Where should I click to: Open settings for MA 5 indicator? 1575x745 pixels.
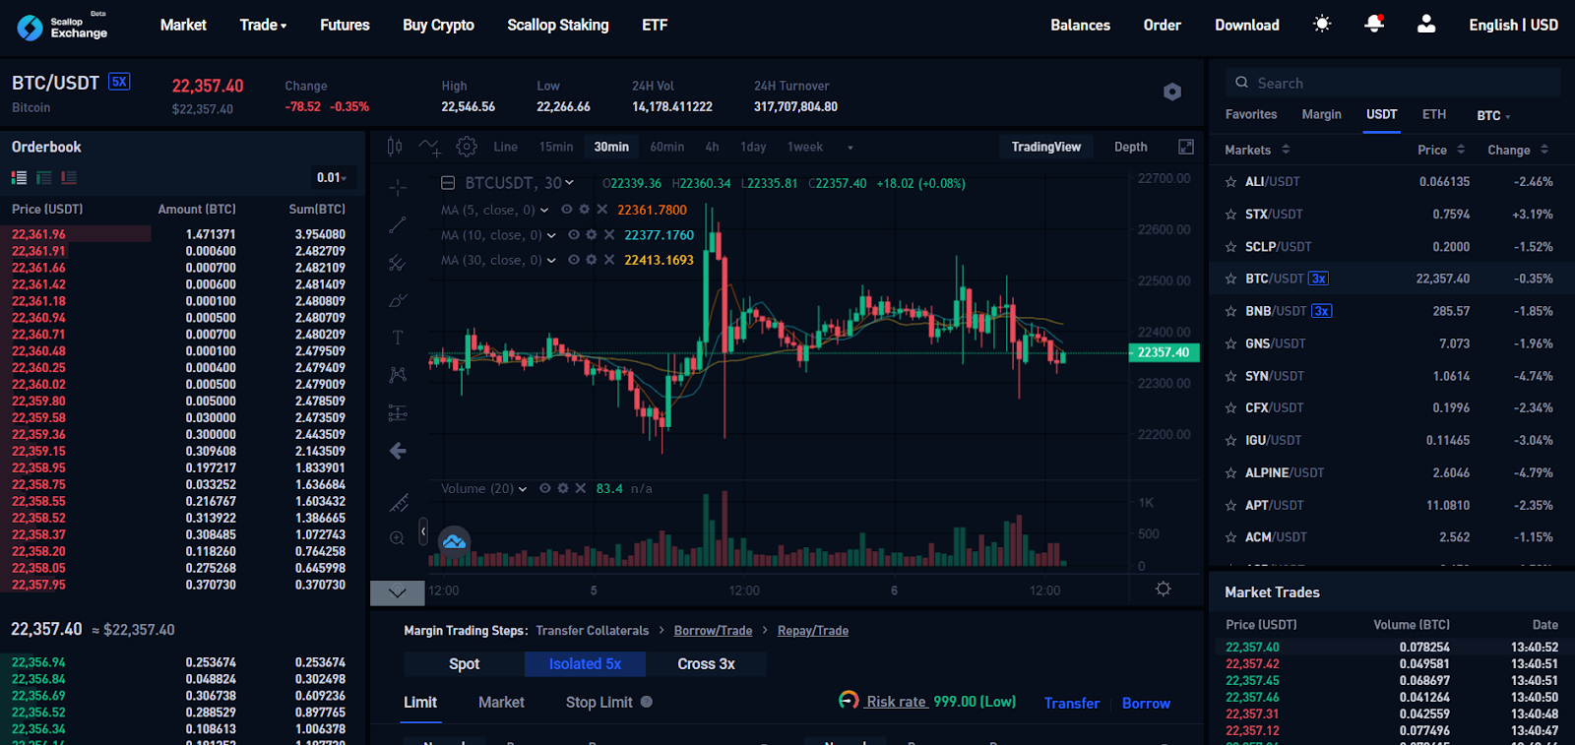click(x=585, y=210)
